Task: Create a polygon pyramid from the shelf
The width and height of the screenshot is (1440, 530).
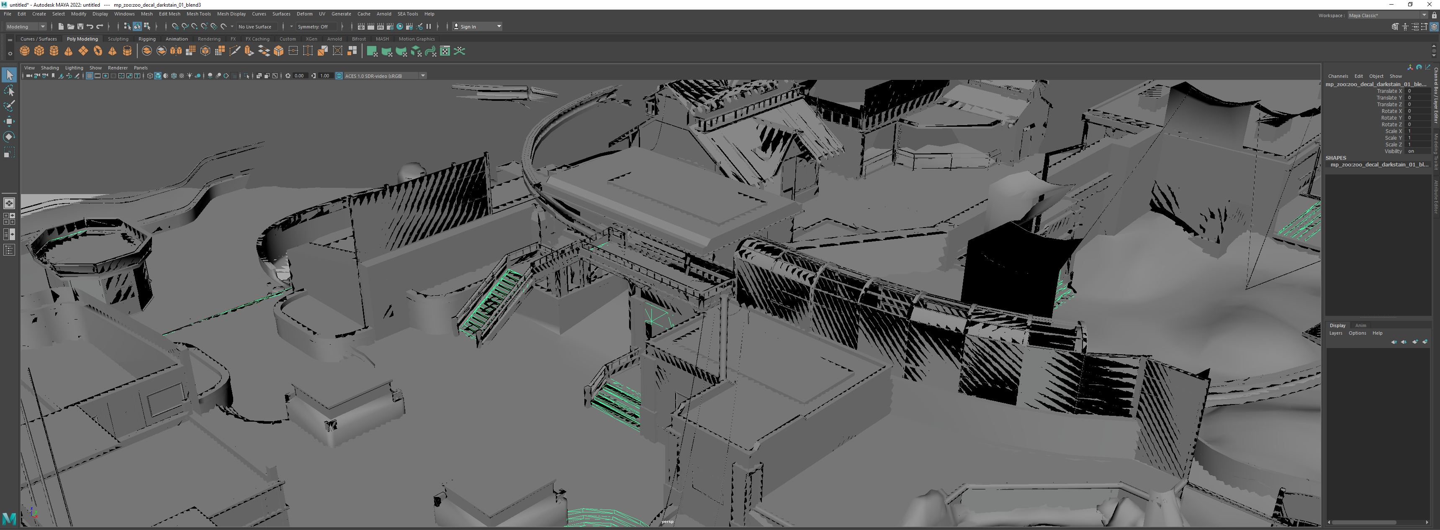Action: [112, 51]
